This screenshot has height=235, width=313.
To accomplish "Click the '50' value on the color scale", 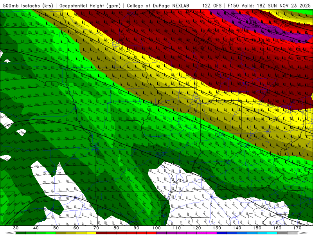I will pos(56,228).
